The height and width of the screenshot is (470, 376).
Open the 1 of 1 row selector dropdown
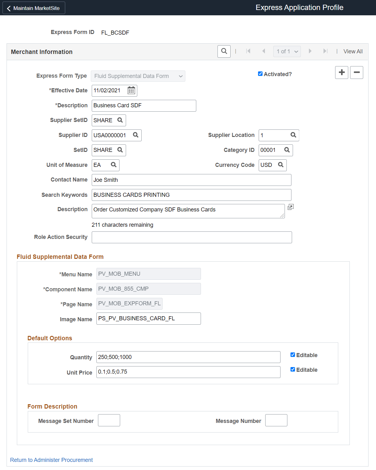[286, 51]
